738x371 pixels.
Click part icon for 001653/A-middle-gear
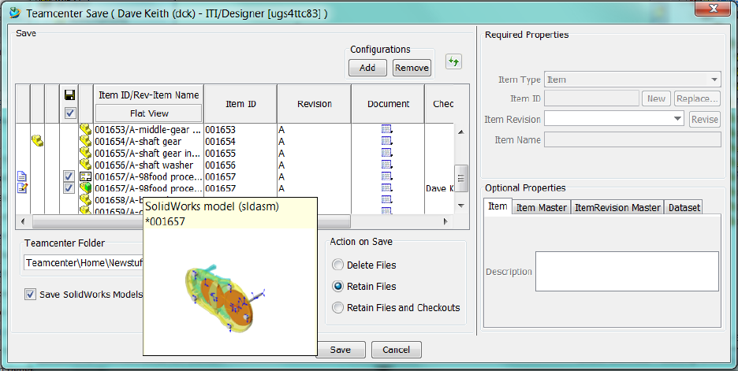click(85, 129)
